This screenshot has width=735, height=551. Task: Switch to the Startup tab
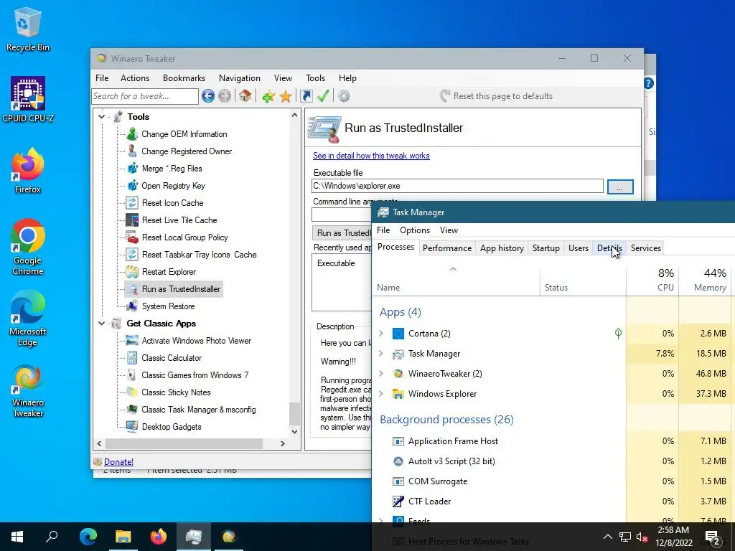click(546, 248)
